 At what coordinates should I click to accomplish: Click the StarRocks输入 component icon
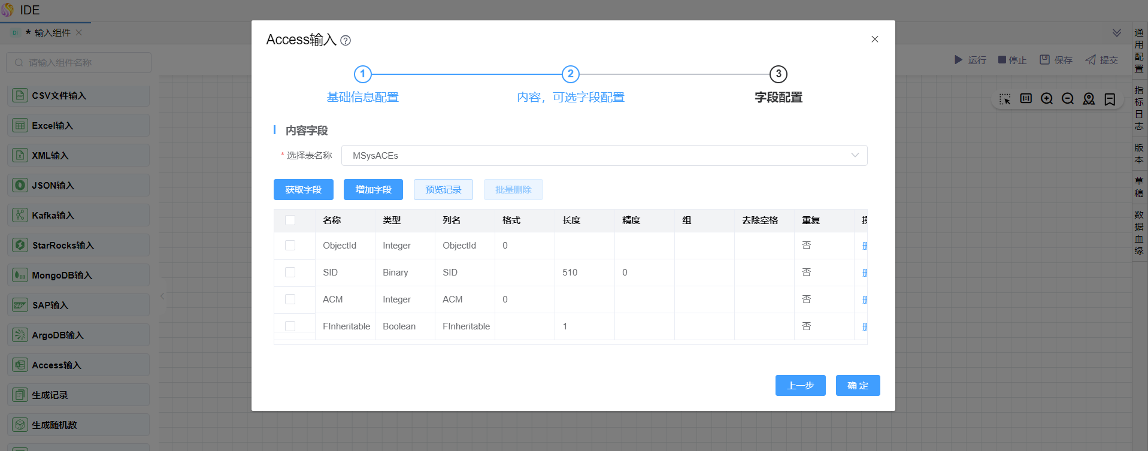tap(20, 246)
